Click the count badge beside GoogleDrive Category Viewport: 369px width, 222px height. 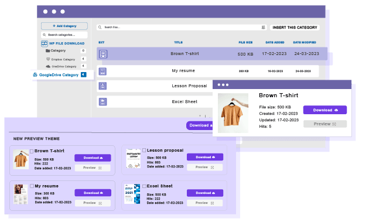83,74
